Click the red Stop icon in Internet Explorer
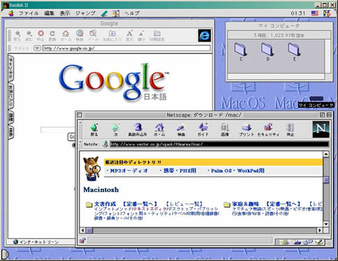Screen dimensions: 338x261 point(41,33)
